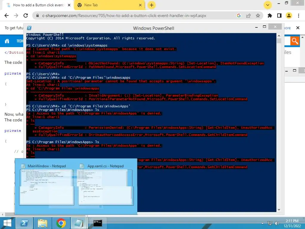Image resolution: width=305 pixels, height=229 pixels.
Task: Click the TECH menu item on the webpage
Action: coord(20,41)
